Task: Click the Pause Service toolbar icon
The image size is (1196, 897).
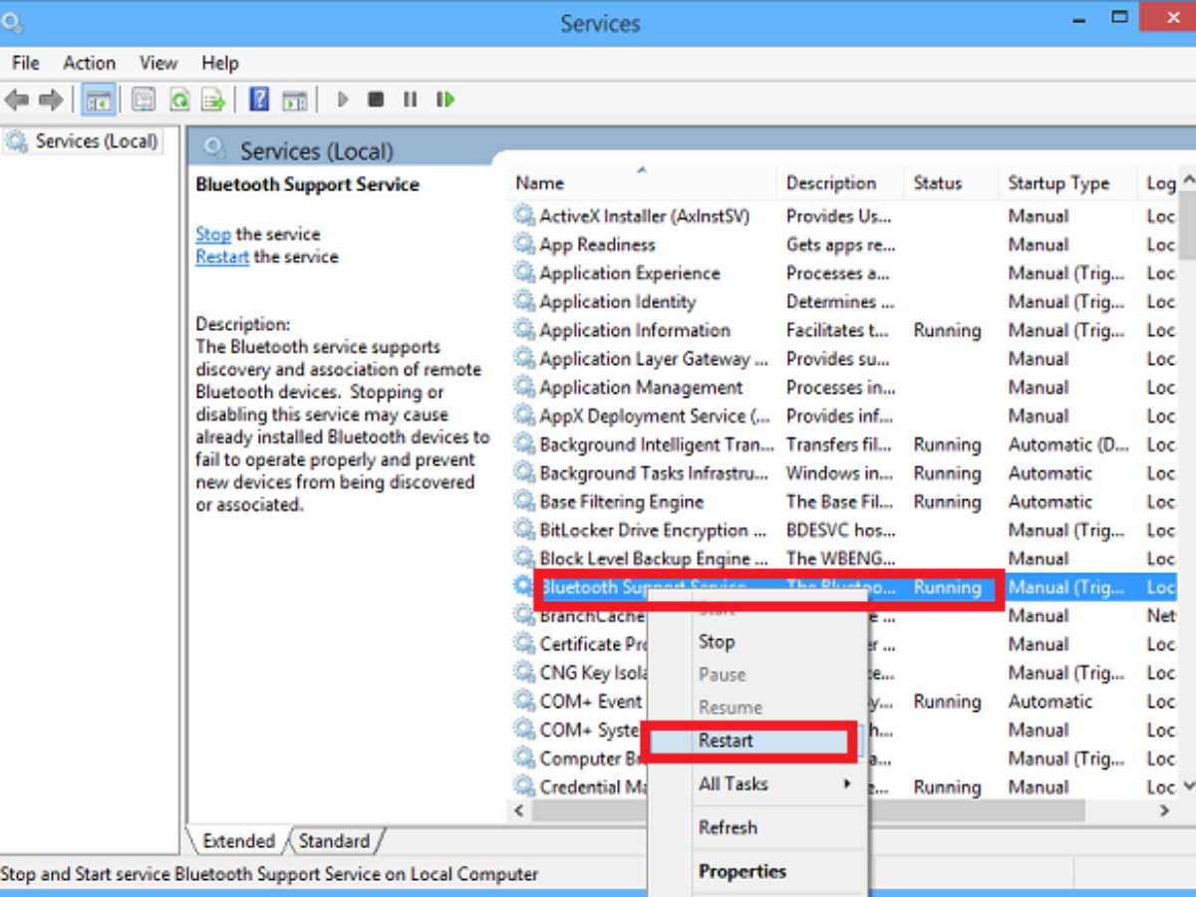Action: coord(410,100)
